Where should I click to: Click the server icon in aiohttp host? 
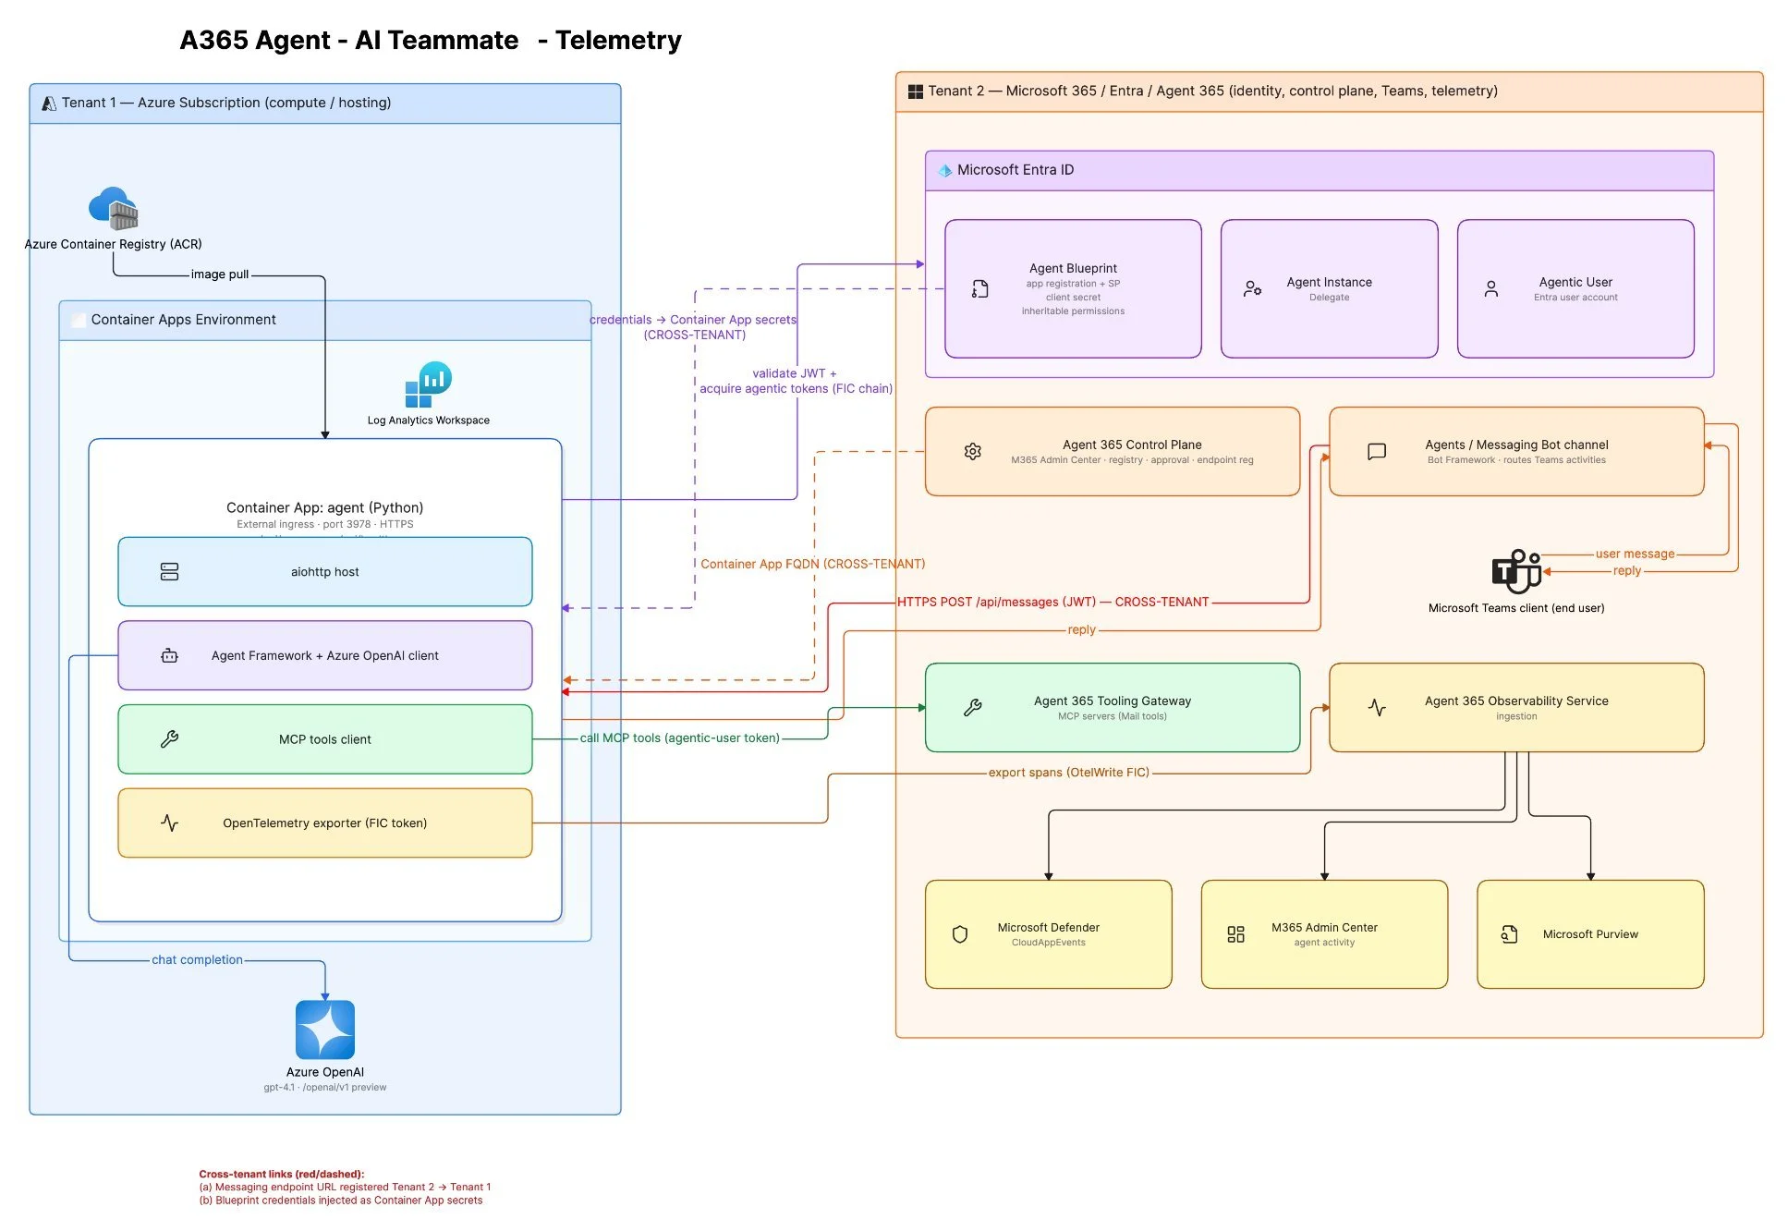pyautogui.click(x=169, y=572)
